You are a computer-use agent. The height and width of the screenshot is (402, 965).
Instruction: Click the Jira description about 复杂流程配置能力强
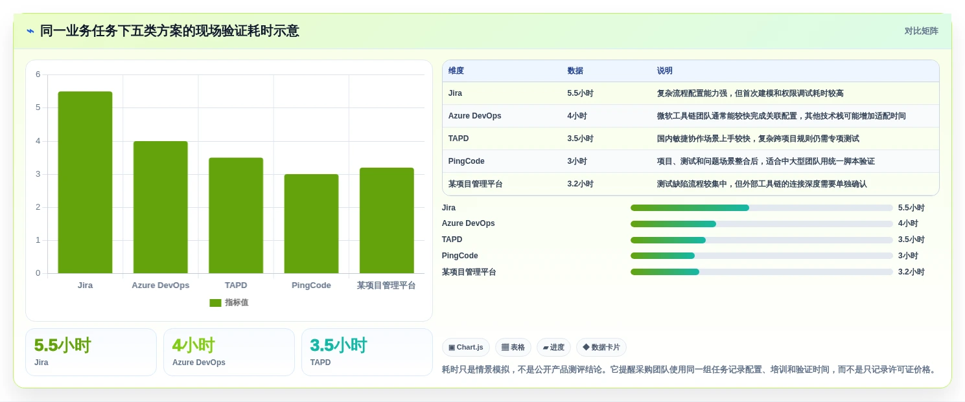(750, 93)
